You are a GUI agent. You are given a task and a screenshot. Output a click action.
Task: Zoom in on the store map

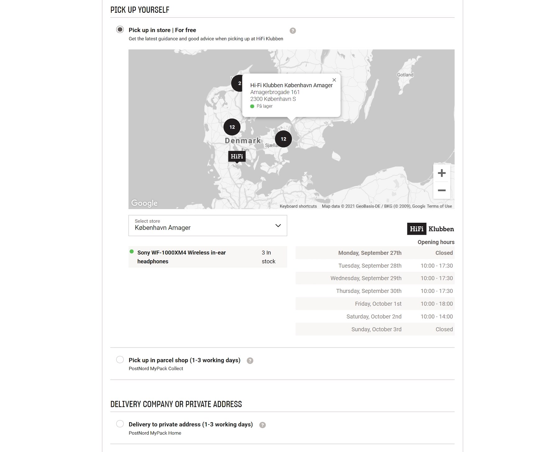[441, 173]
